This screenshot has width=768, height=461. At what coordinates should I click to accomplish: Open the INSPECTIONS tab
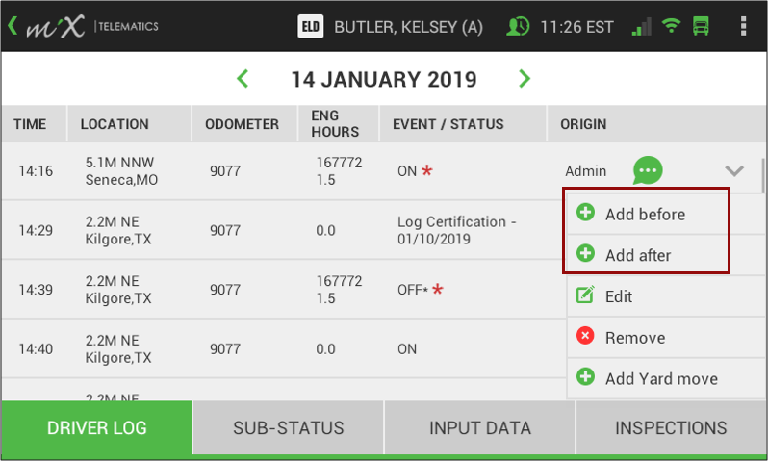pos(671,427)
